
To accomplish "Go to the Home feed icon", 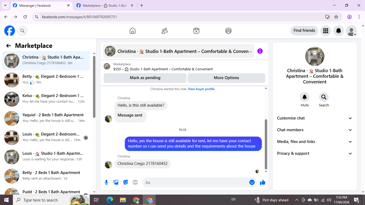I will (133, 31).
